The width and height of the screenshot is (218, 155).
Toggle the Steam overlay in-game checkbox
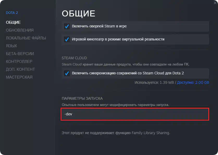point(67,26)
